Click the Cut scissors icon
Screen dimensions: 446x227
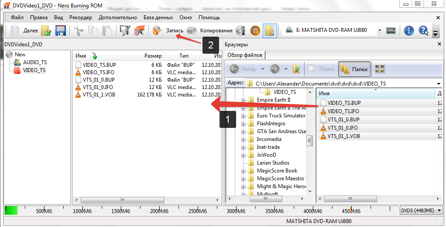click(x=78, y=31)
